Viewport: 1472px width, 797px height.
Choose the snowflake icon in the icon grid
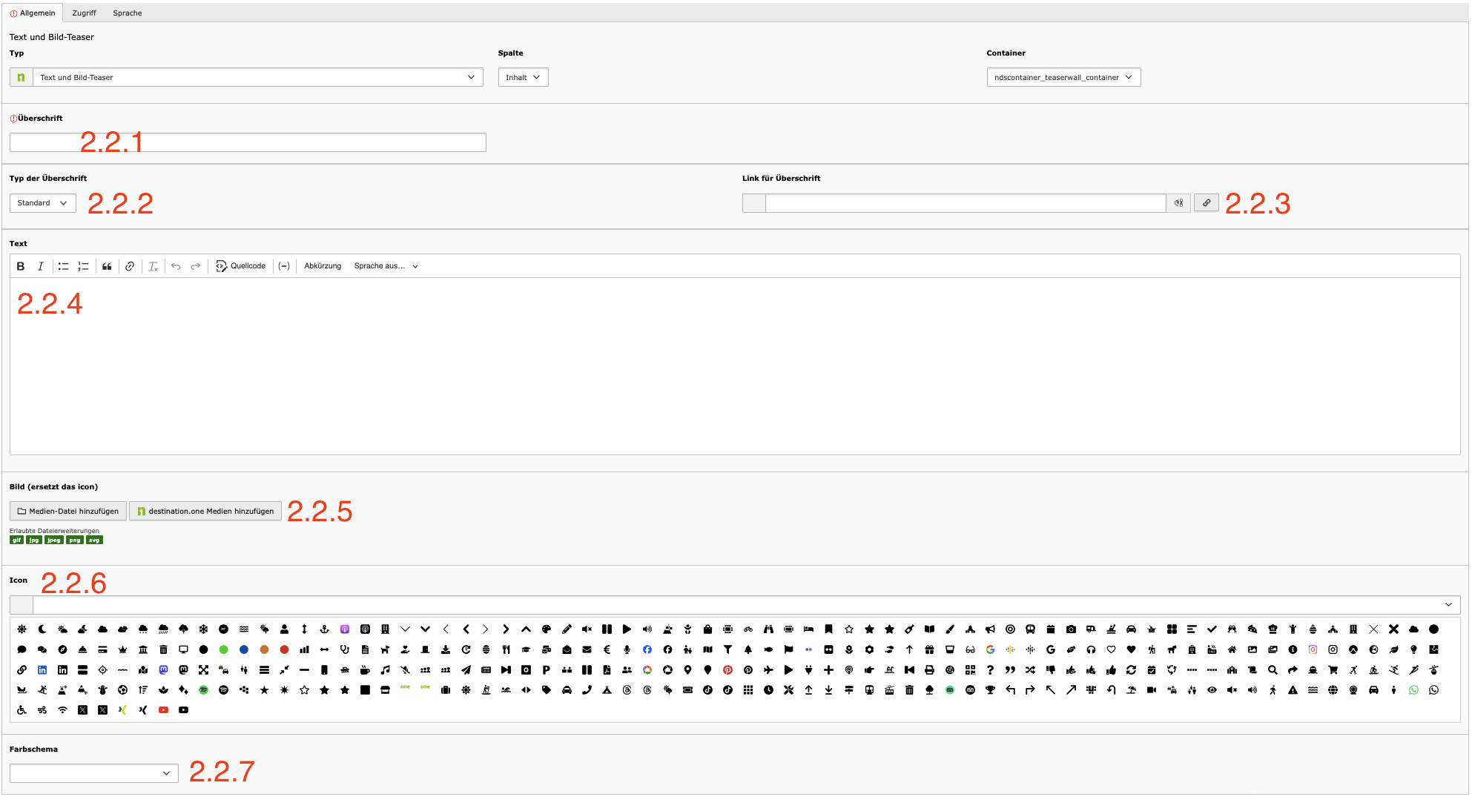203,629
